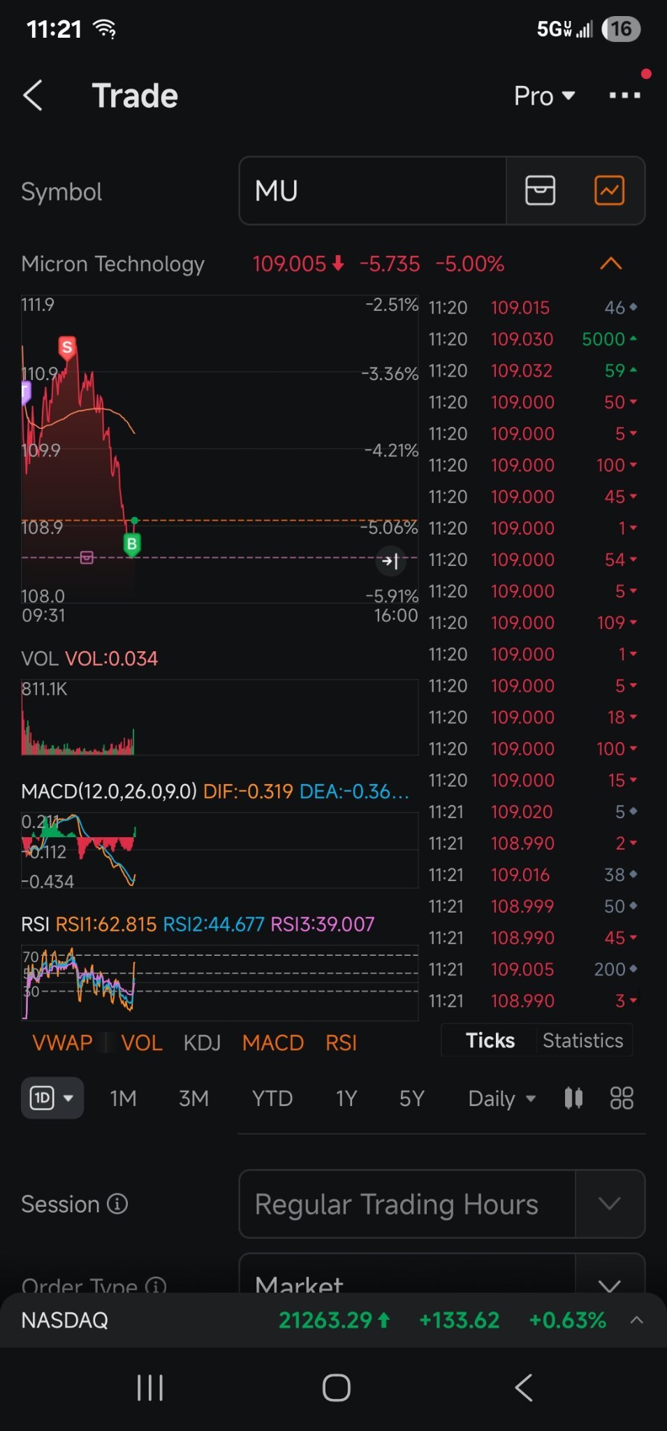
Task: Select the 1M time range
Action: tap(123, 1098)
